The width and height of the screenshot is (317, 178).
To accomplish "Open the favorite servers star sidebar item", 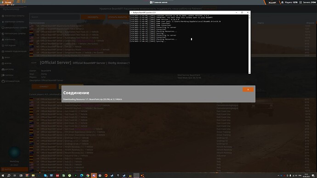I will pyautogui.click(x=13, y=22).
